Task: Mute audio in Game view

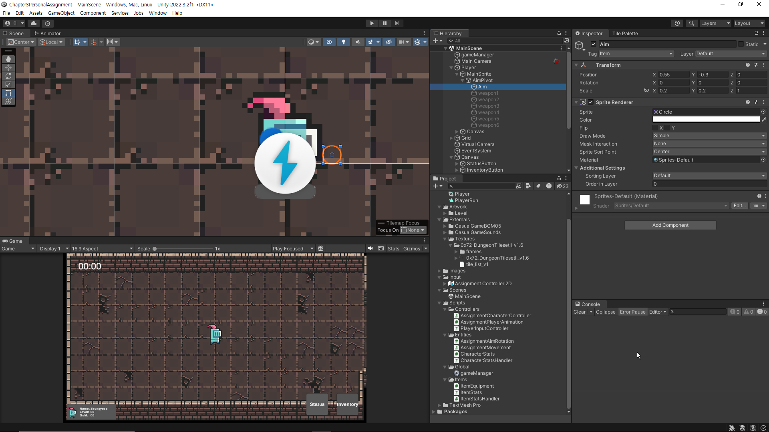Action: click(x=370, y=249)
